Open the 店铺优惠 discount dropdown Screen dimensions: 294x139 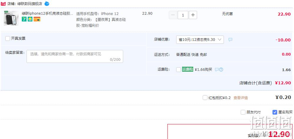200,40
